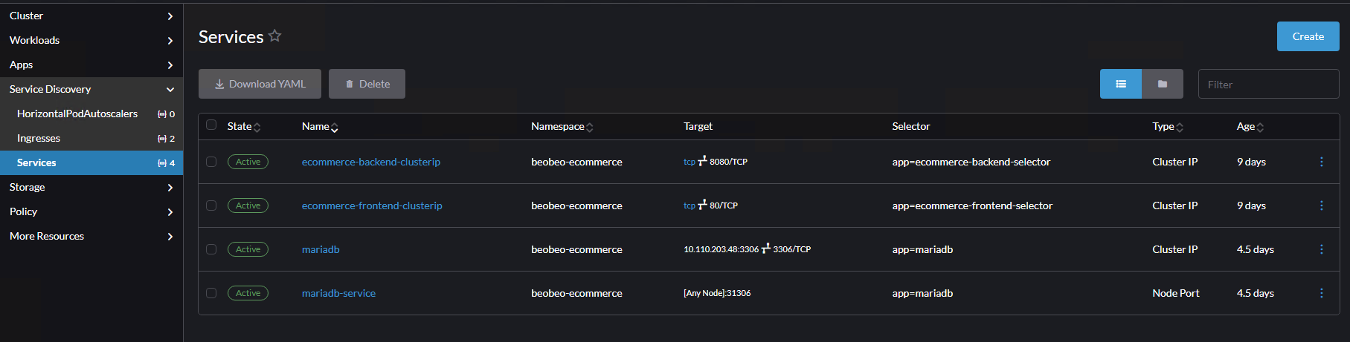Switch to flat list view
The height and width of the screenshot is (342, 1350).
coord(1120,84)
